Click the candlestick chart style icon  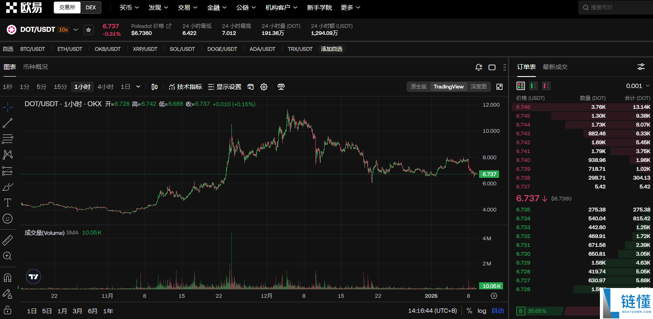point(154,87)
